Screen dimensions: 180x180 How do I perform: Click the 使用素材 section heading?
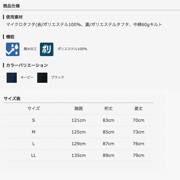pyautogui.click(x=14, y=17)
